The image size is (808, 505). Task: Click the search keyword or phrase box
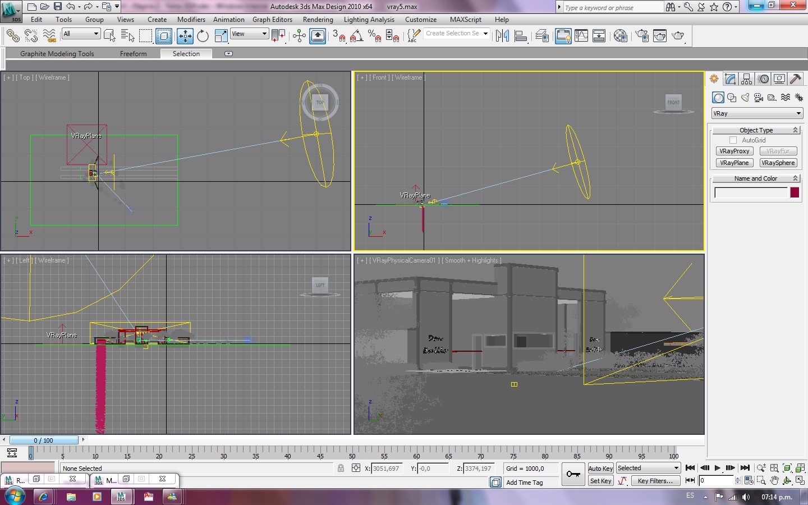613,7
